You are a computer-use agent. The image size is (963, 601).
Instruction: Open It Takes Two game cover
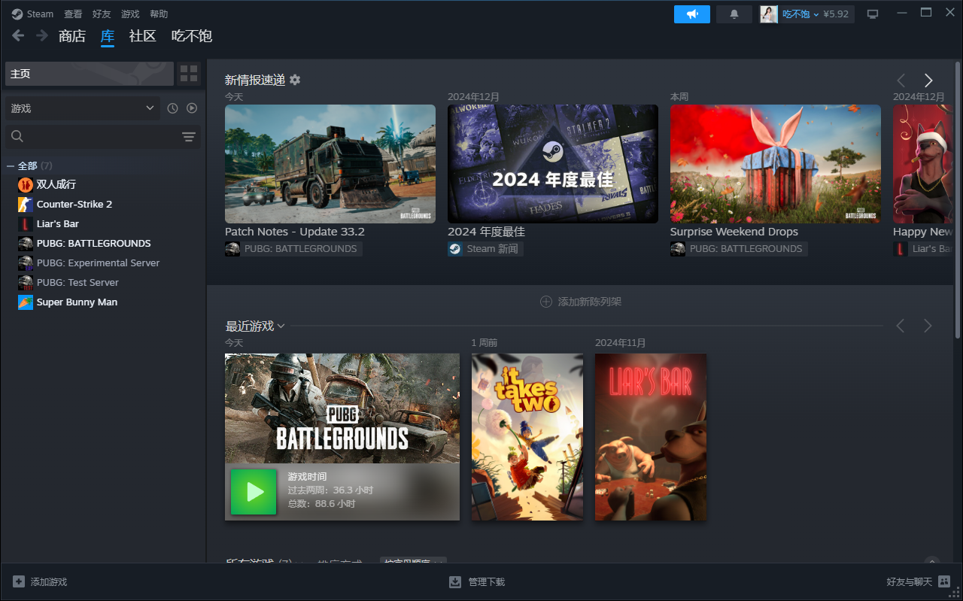click(527, 437)
